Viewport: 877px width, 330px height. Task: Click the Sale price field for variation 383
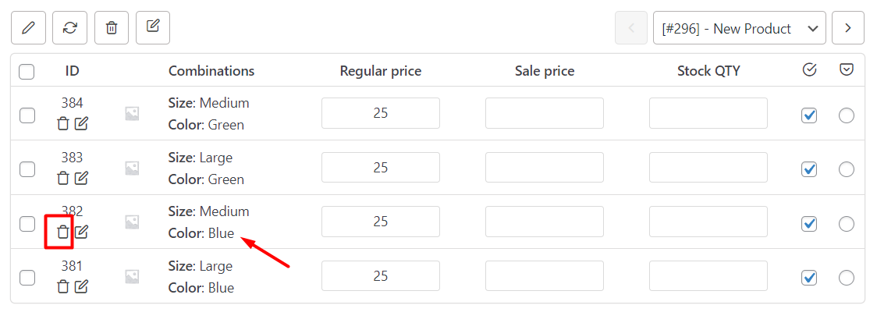pos(545,168)
